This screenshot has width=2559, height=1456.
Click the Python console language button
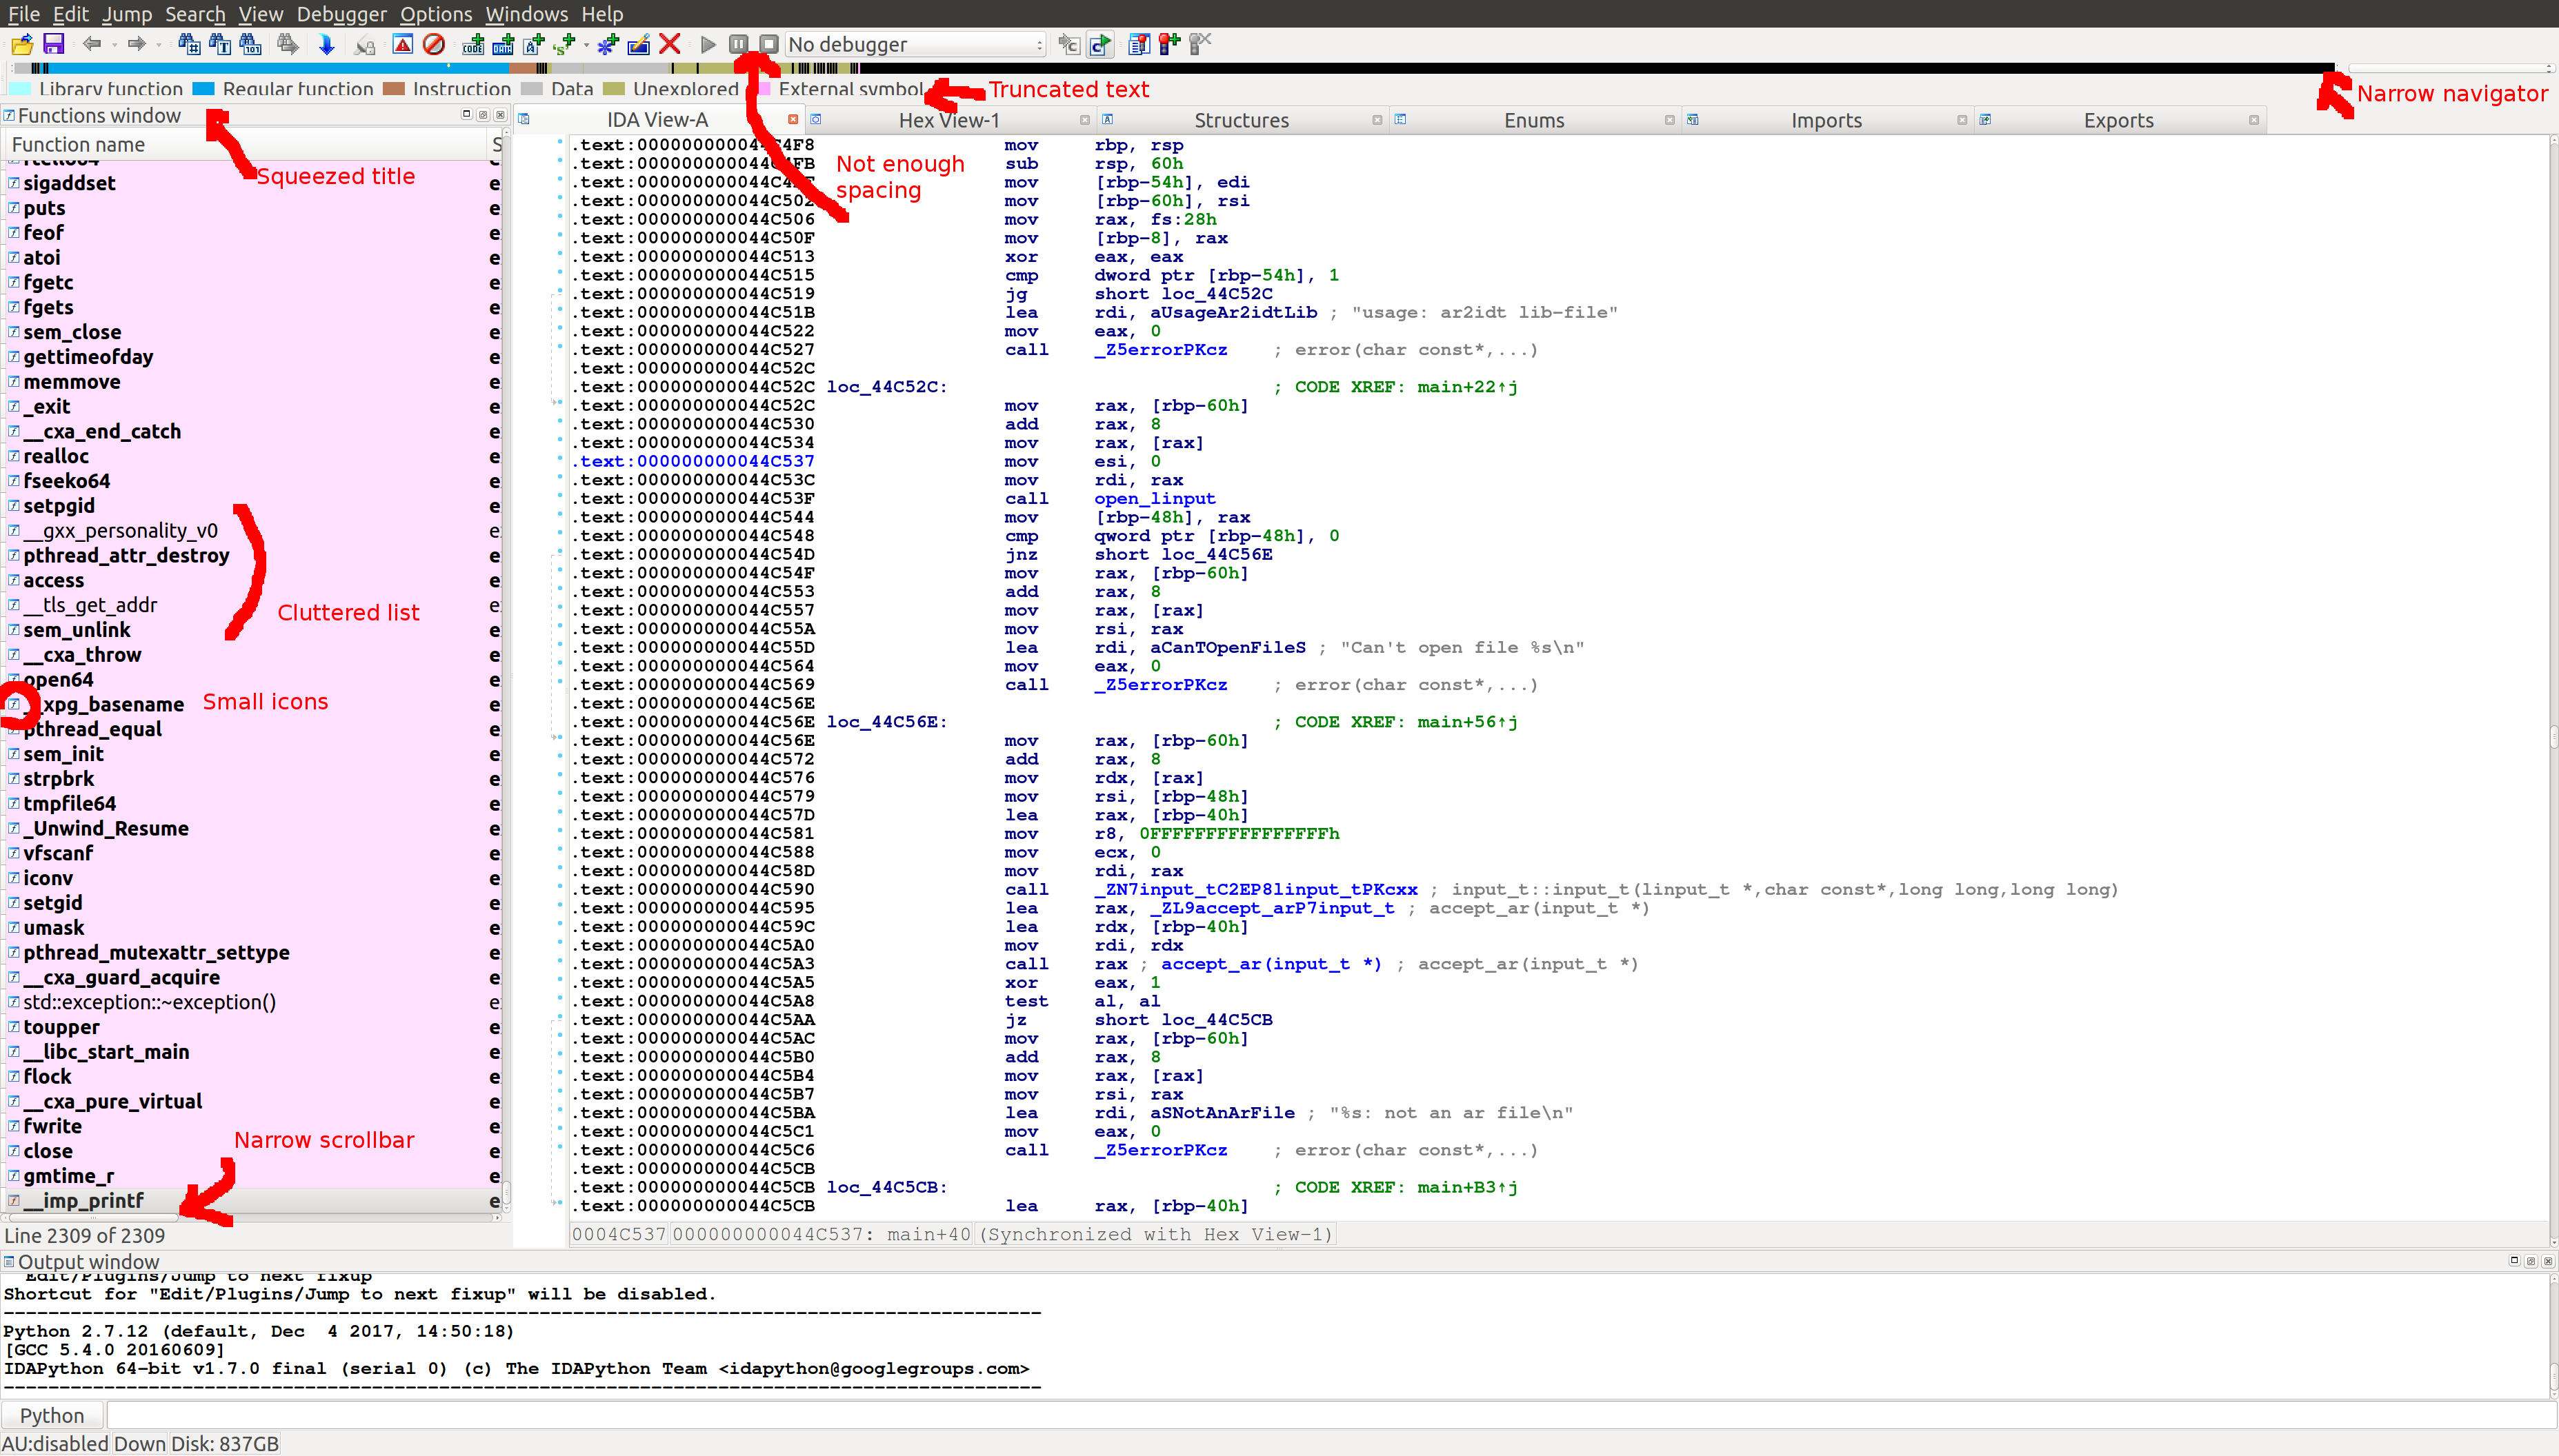pyautogui.click(x=52, y=1415)
